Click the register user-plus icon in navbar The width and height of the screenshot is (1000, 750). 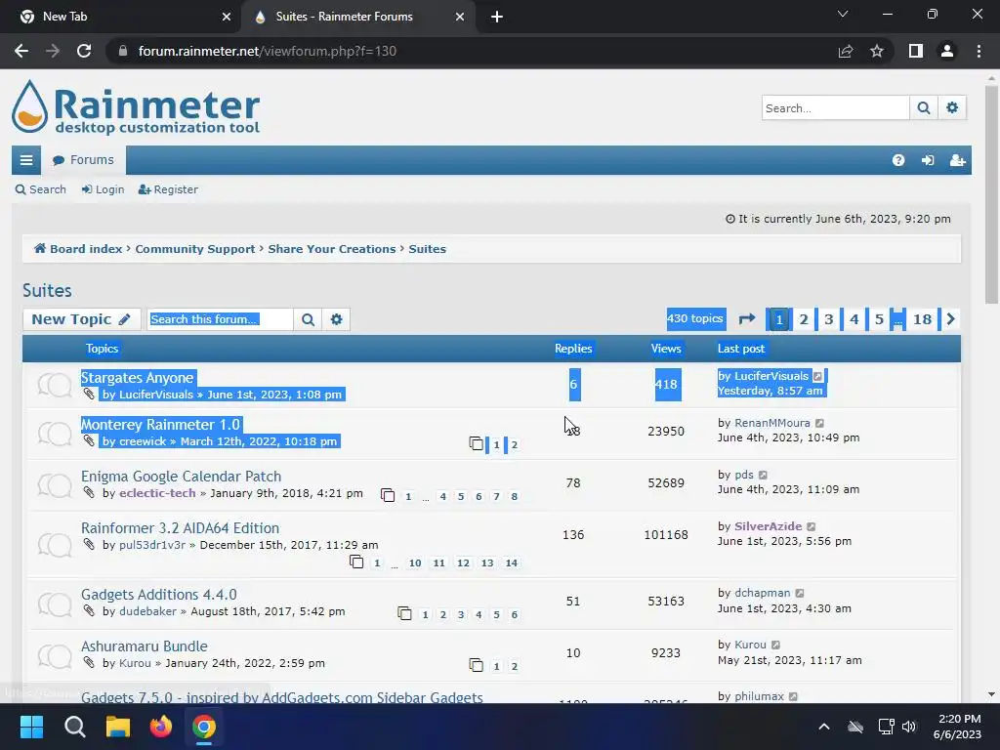click(x=957, y=161)
